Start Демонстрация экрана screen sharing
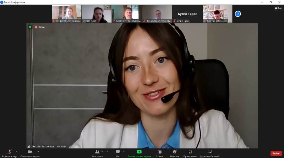284x158 pixels. coord(139,153)
